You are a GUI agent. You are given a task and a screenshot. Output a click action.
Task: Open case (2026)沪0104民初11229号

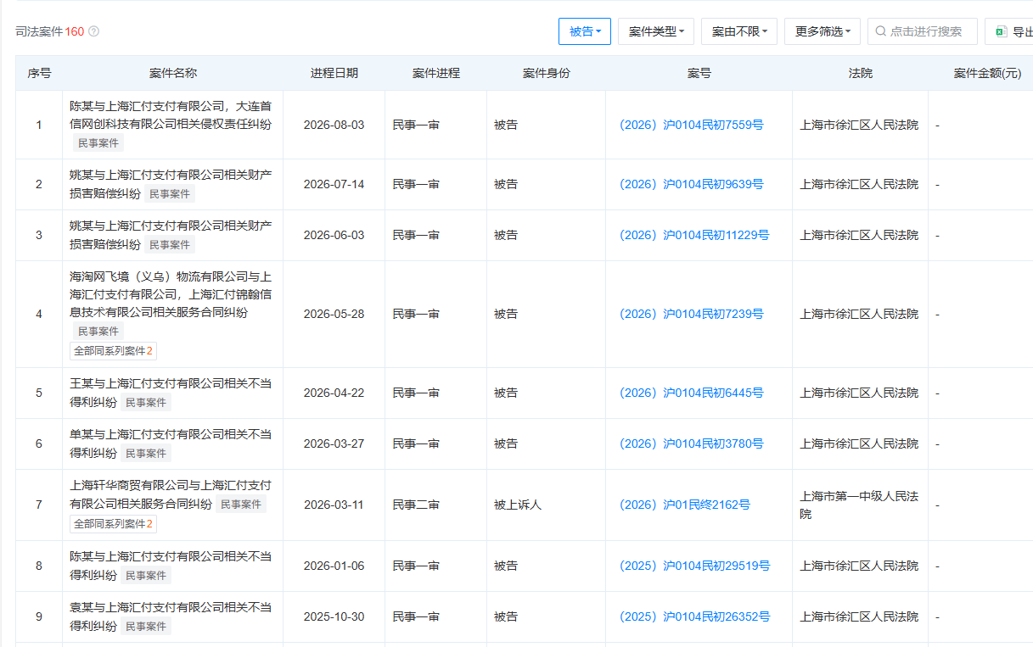pos(694,235)
